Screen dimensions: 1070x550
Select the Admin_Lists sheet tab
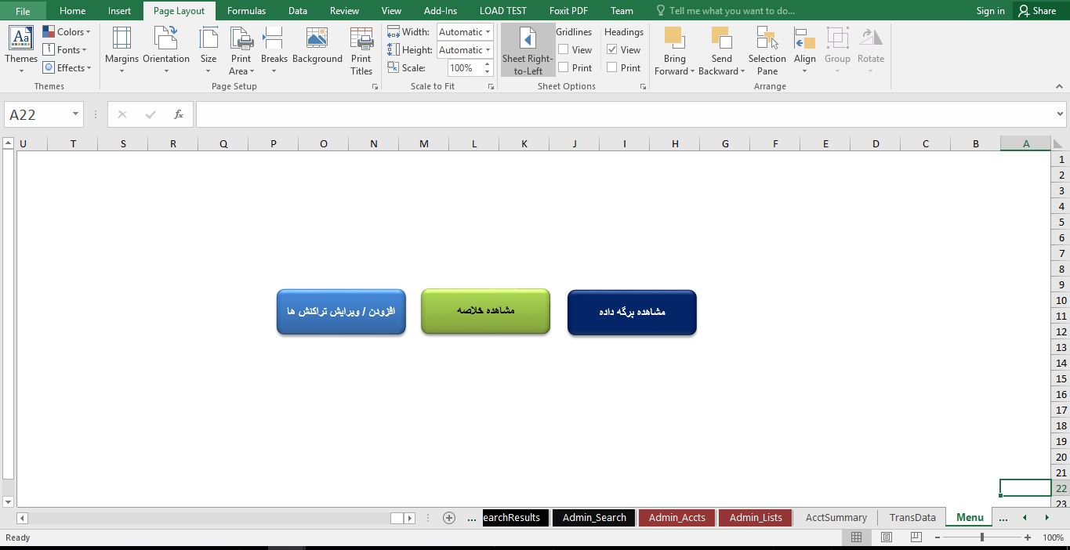pos(756,517)
